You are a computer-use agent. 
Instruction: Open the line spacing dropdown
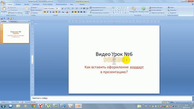click(87, 8)
